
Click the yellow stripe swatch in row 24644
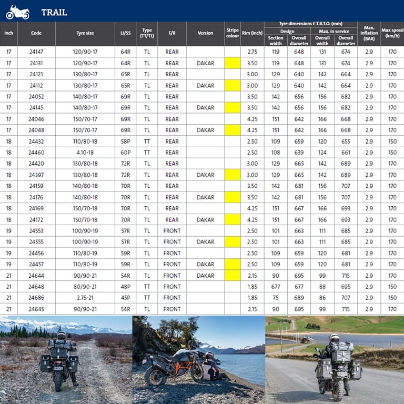(233, 276)
